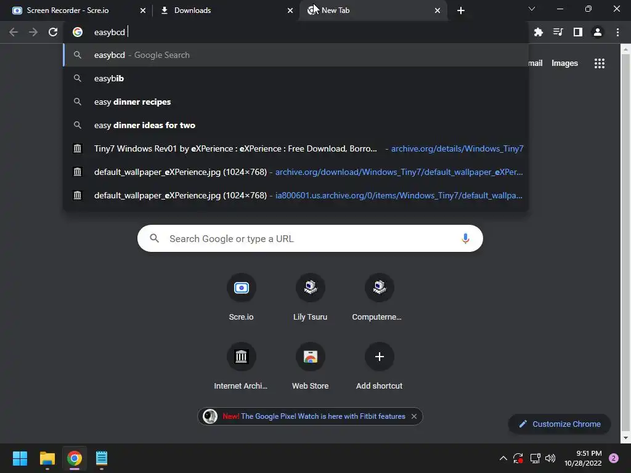Screen dimensions: 631x473
Task: Dismiss the Pixel Watch promo banner
Action: point(414,416)
